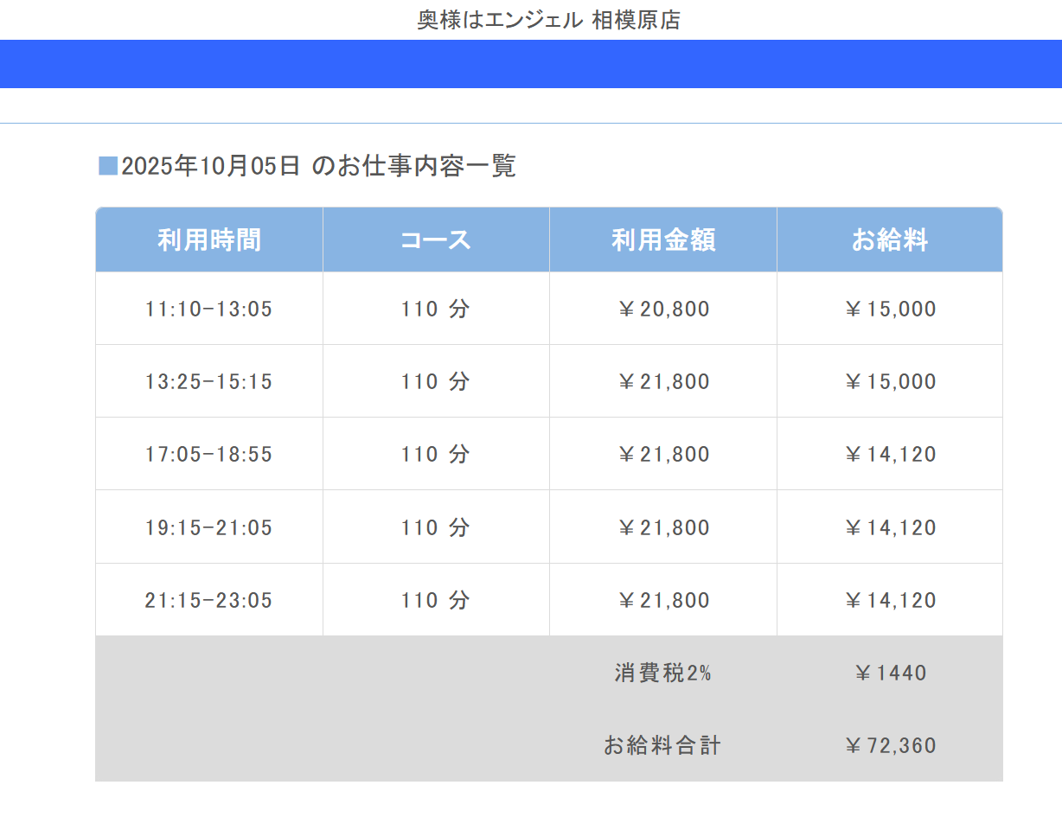Click the ¥15,000 salary in the 11:10-13:05 row
Screen dimensions: 1062x817
click(890, 310)
